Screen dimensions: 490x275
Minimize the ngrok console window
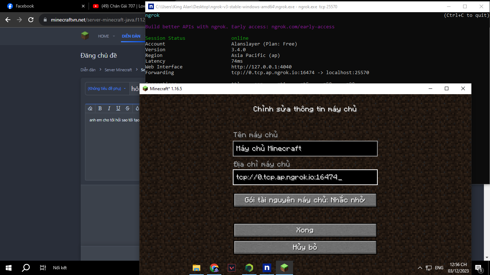pos(448,6)
